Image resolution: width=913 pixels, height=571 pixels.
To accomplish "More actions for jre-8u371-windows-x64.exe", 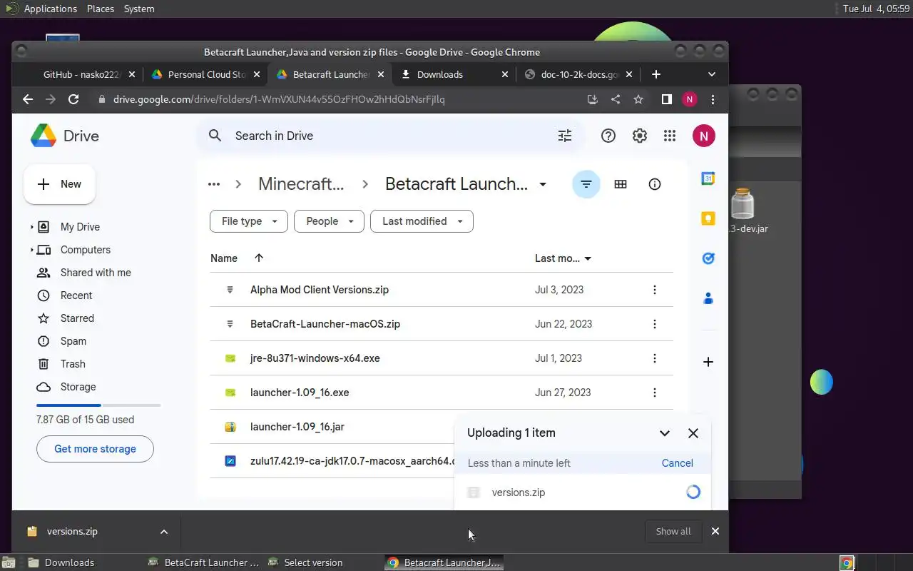I will coord(655,358).
